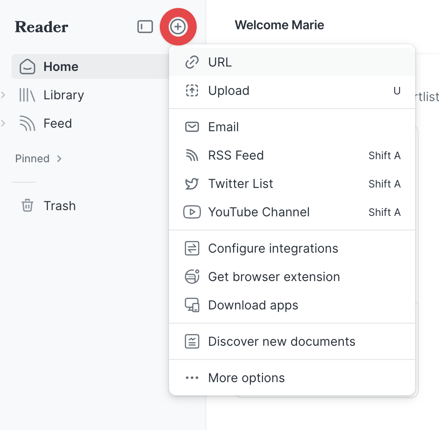
Task: Open the Home sidebar item
Action: coord(61,66)
